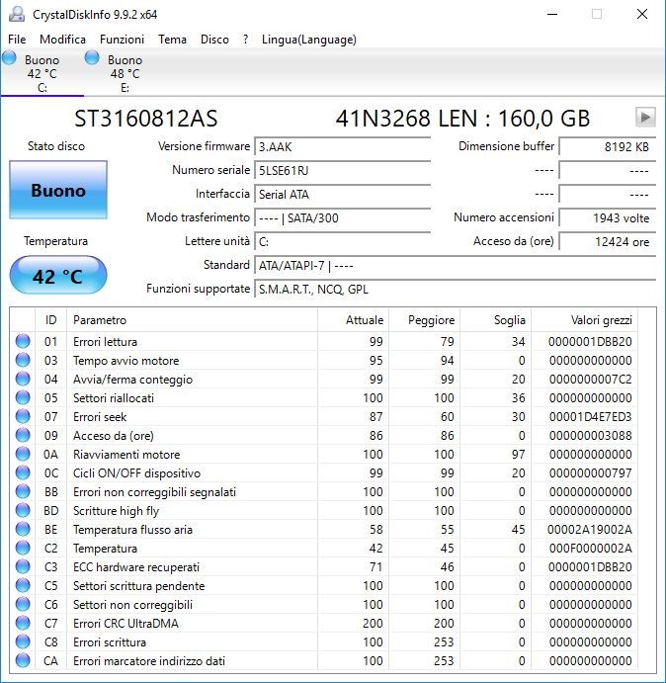The image size is (666, 683).
Task: Click the Valori grezzi column header
Action: (x=584, y=320)
